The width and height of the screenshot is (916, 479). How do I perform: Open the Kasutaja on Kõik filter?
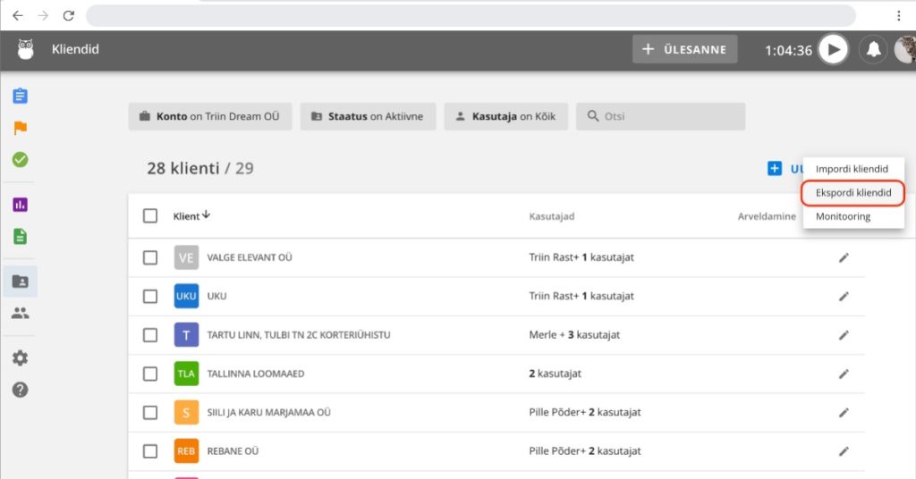pyautogui.click(x=506, y=116)
